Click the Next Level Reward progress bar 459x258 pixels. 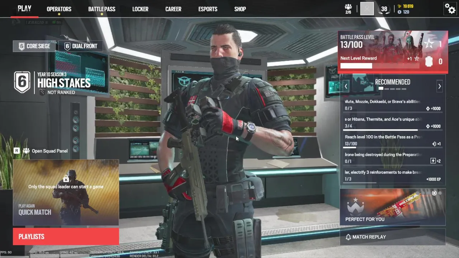(380, 66)
